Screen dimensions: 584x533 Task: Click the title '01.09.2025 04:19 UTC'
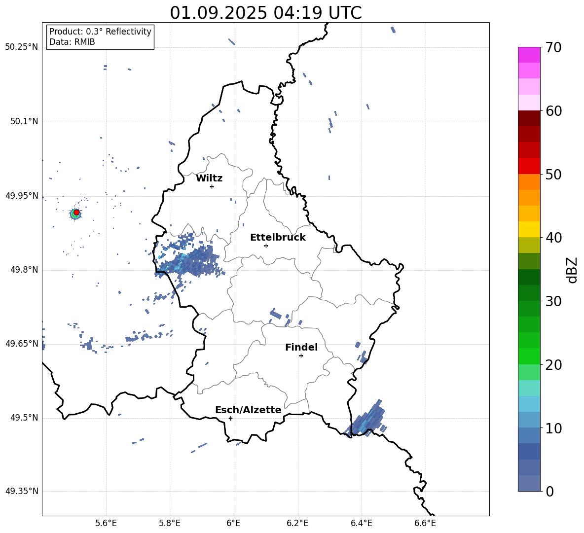(x=265, y=13)
